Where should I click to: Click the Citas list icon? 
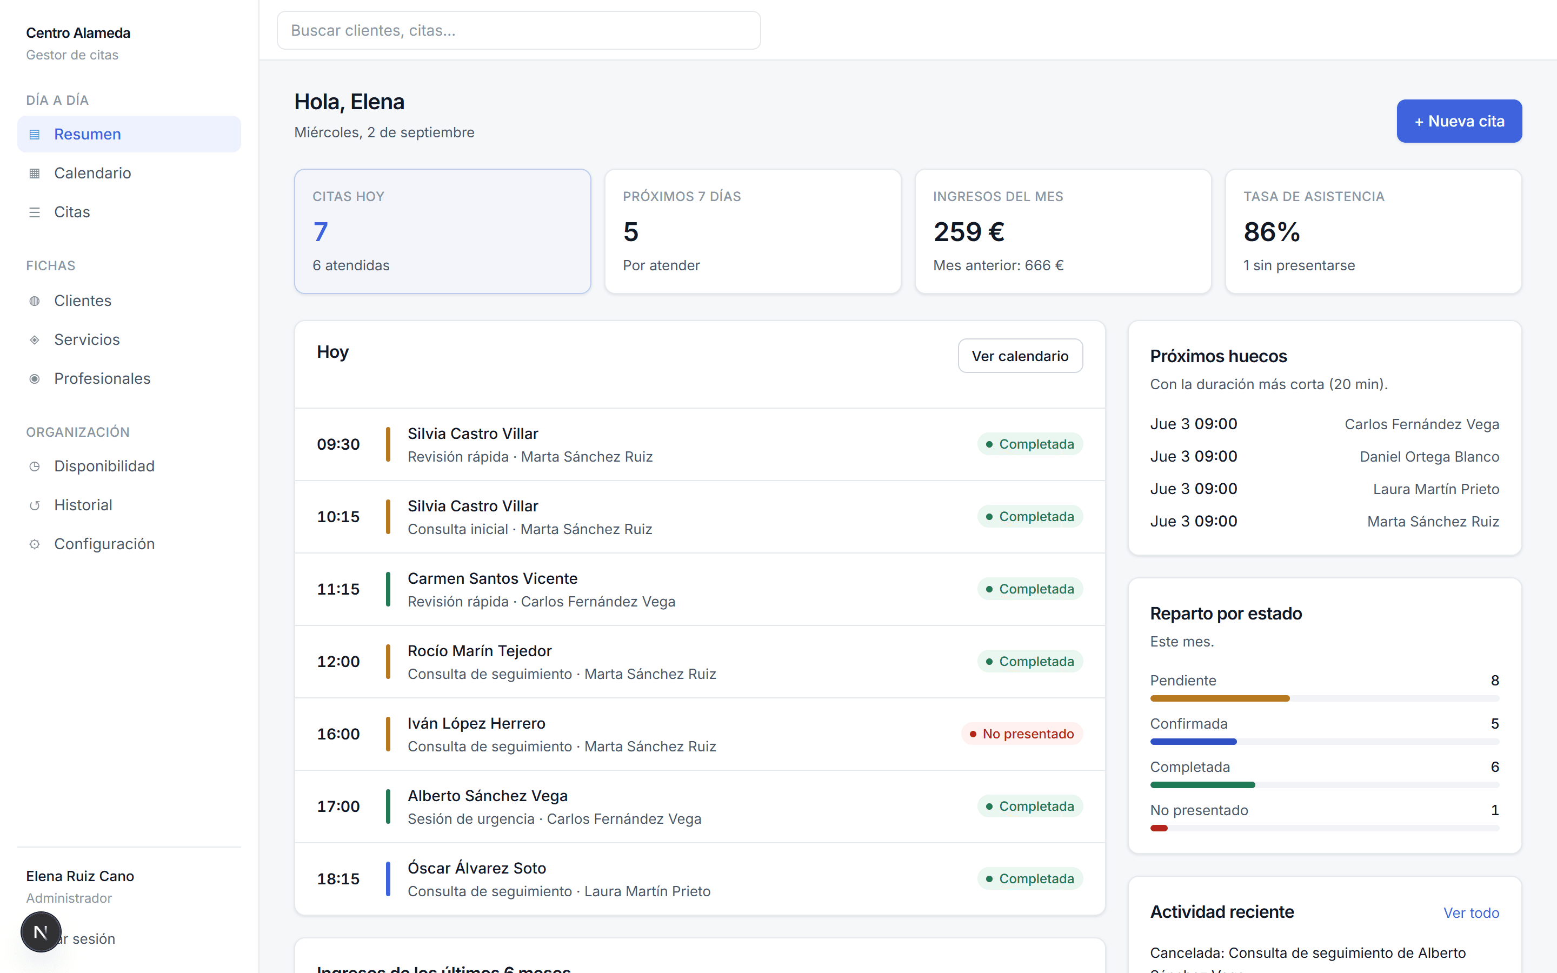click(x=35, y=212)
